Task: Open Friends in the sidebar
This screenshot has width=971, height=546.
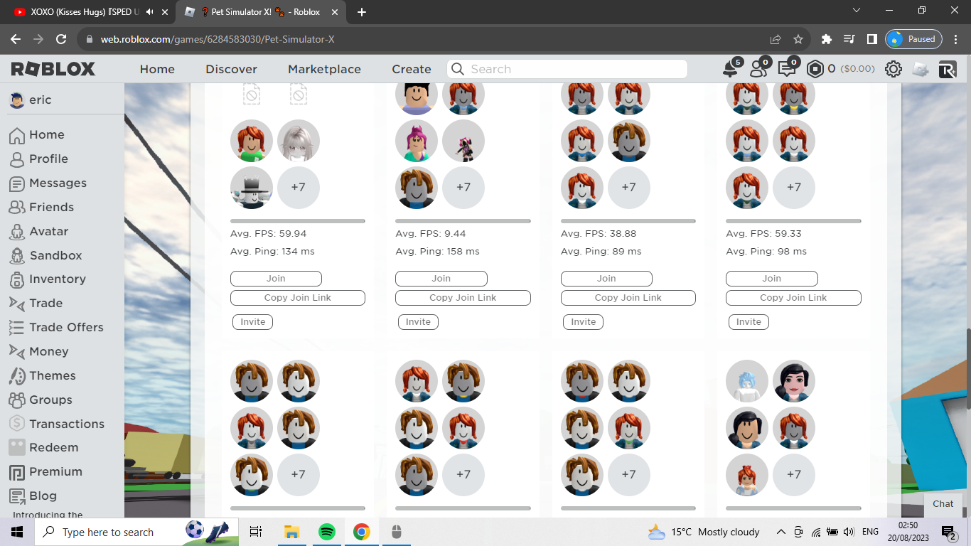Action: pos(51,207)
